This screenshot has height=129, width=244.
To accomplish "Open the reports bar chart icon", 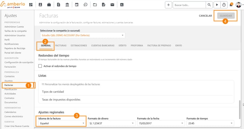I will 122,5.
